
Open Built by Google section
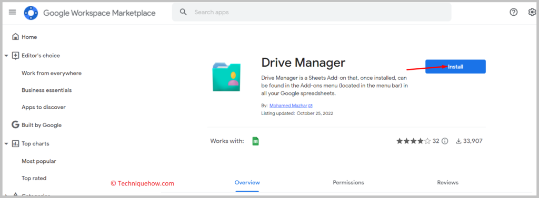(x=42, y=125)
